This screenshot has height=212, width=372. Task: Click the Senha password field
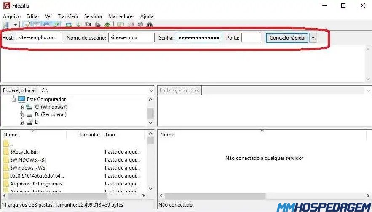[199, 38]
